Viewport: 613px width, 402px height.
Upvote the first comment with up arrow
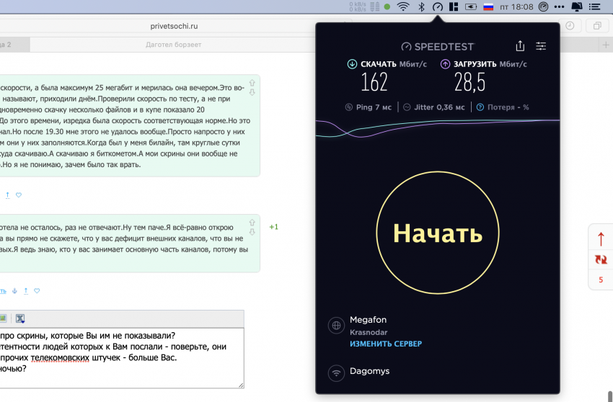pos(251,83)
